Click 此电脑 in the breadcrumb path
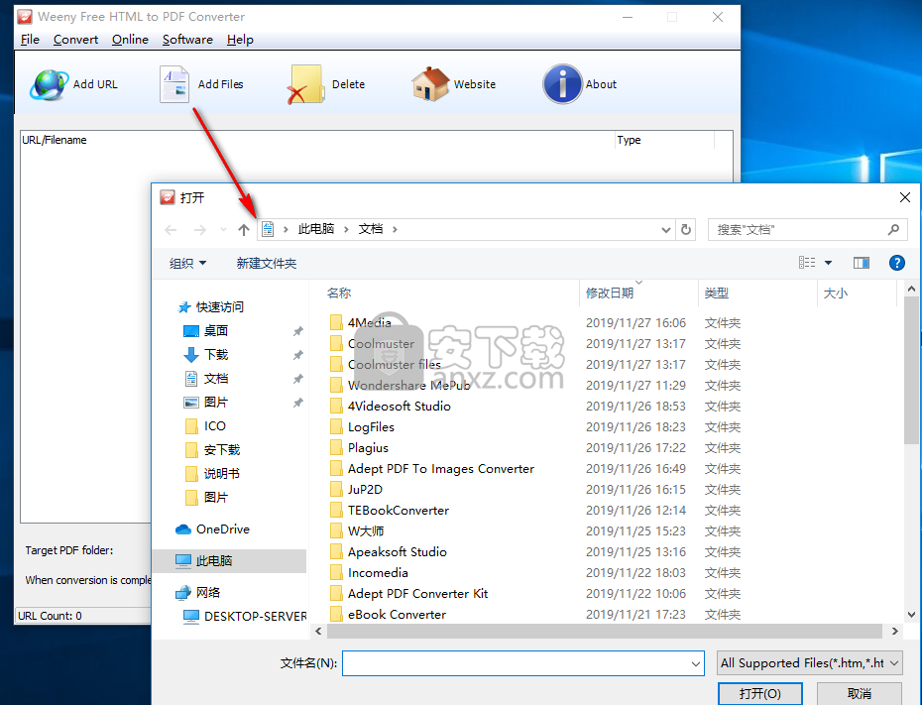922x705 pixels. [316, 229]
